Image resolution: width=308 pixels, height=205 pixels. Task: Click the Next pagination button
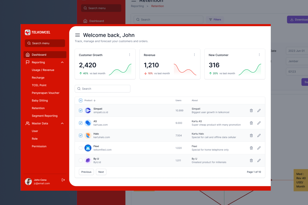click(x=101, y=172)
